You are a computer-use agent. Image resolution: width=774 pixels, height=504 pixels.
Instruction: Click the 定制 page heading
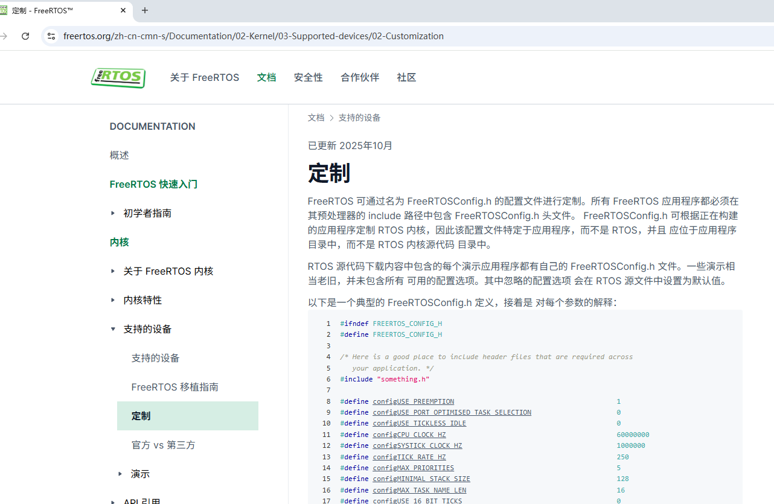(329, 173)
